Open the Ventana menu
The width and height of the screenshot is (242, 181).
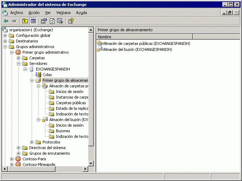(x=63, y=13)
